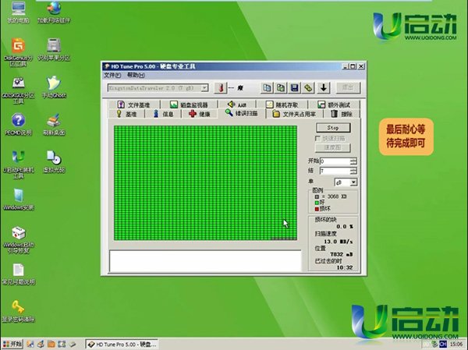The image size is (468, 350).
Task: Click the copy text to clipboard icon
Action: pyautogui.click(x=268, y=88)
